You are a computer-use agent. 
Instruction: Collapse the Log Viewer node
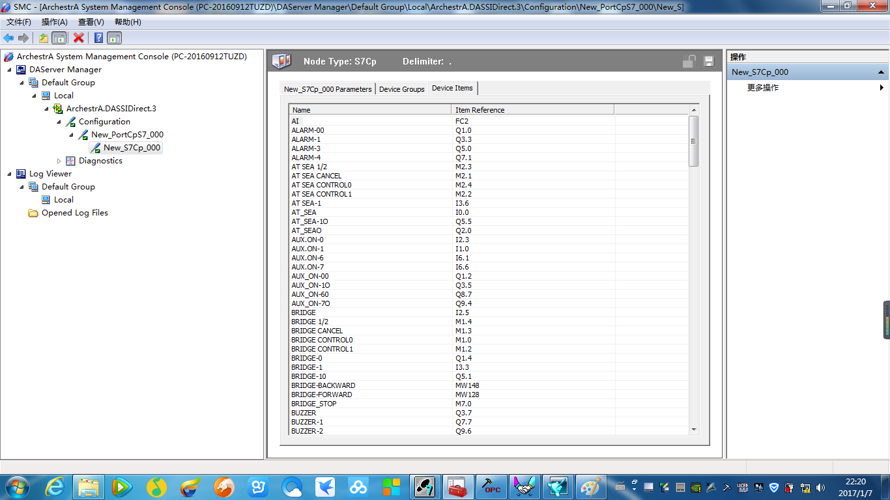[9, 174]
